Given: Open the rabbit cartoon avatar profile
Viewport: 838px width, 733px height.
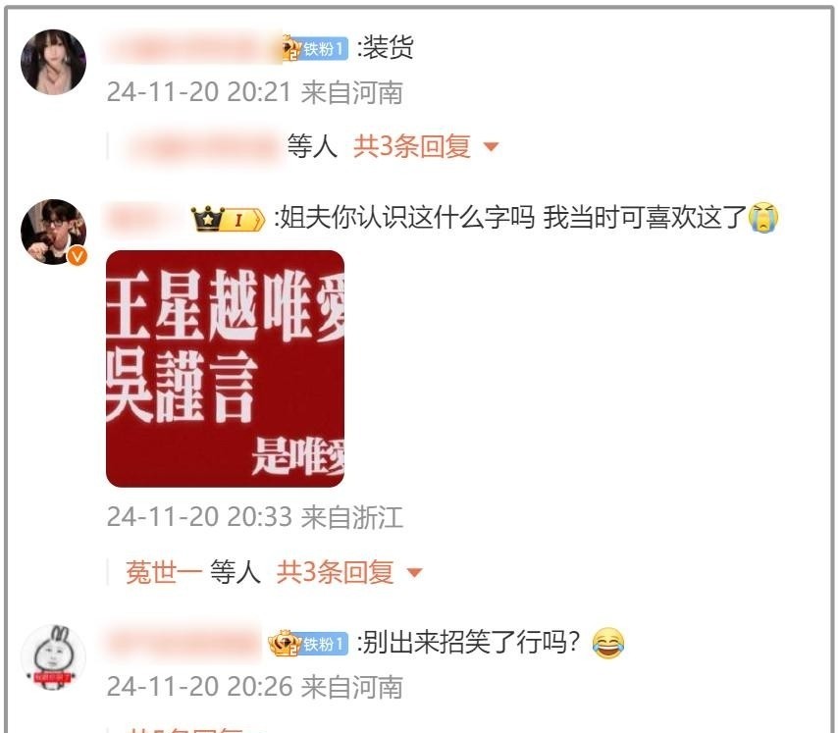Looking at the screenshot, I should 53,657.
